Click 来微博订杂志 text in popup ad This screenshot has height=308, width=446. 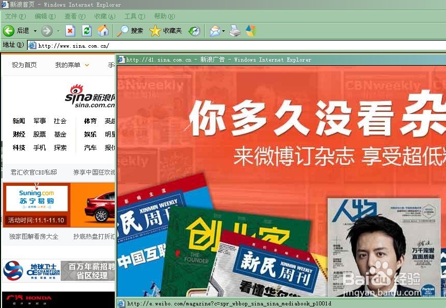[294, 157]
